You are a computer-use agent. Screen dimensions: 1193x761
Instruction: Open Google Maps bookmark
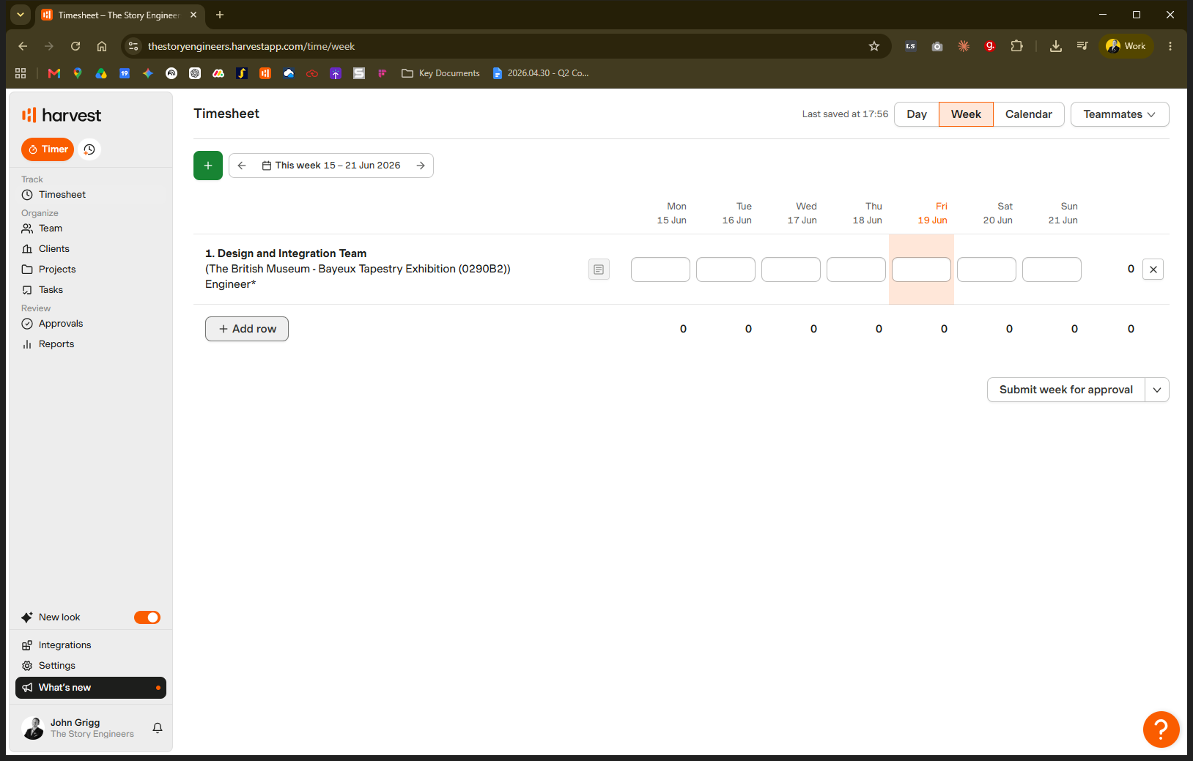(x=78, y=73)
